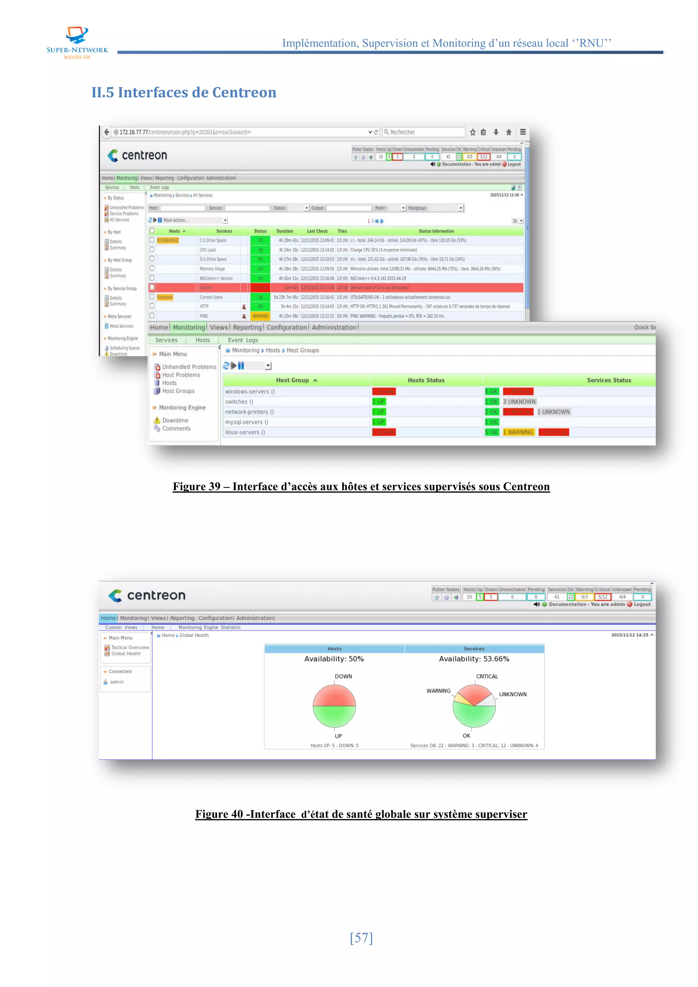Collapse the header using the caret next to 2015/11/12 14:25
Viewport: 698px width, 987px height.
pos(652,635)
